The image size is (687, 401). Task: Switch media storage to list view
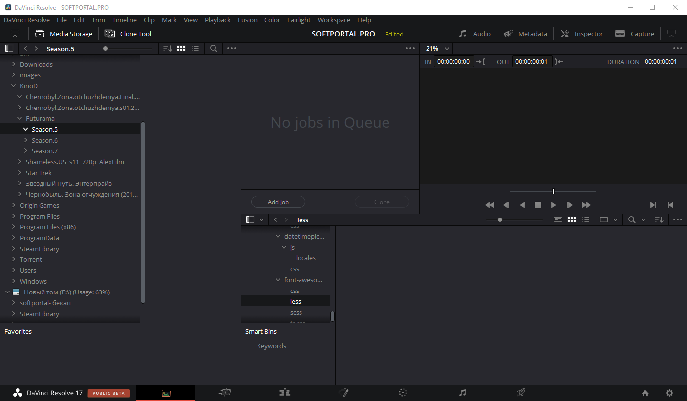point(195,48)
